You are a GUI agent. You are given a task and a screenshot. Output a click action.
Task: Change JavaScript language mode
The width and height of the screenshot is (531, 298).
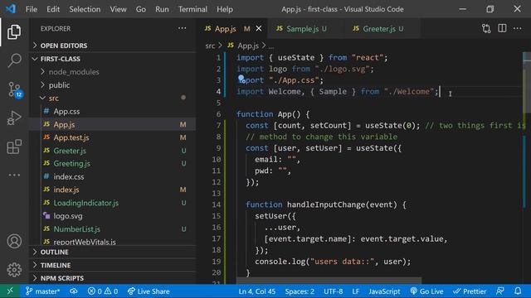[384, 291]
